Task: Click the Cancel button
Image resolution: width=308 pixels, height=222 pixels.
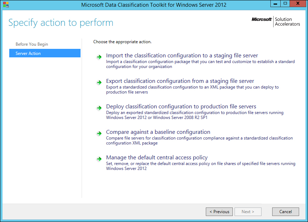Action: click(x=285, y=211)
